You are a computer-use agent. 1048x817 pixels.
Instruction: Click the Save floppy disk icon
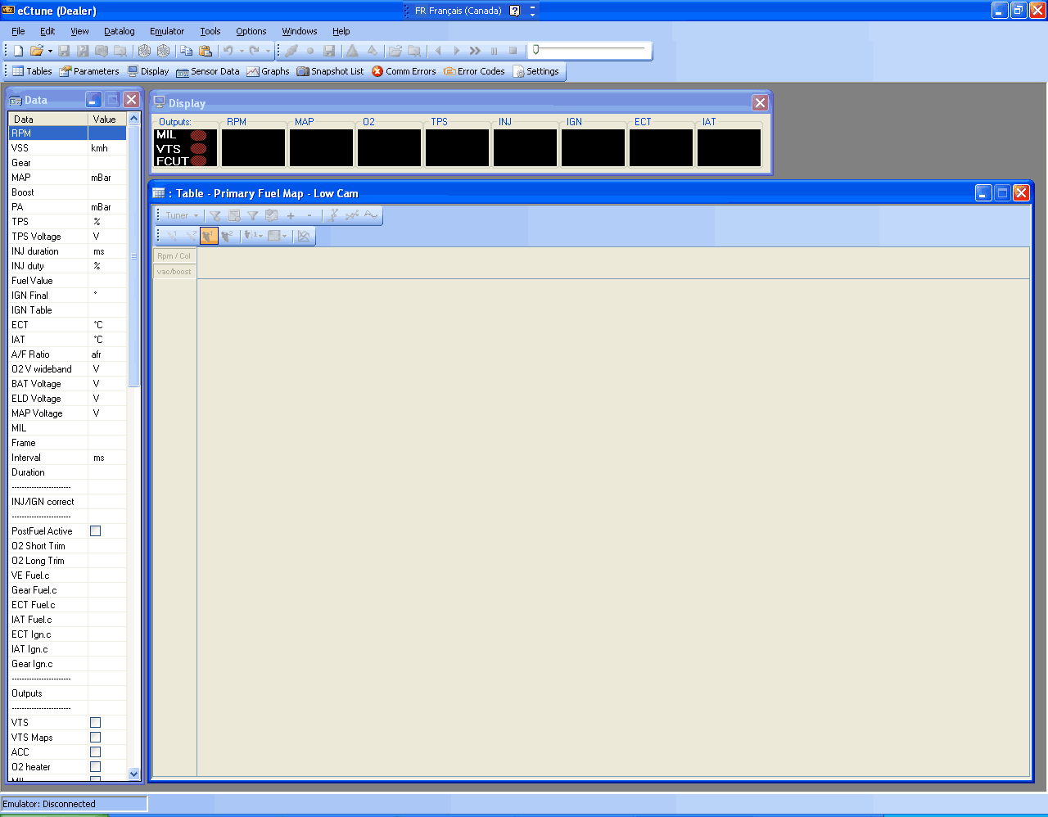click(x=64, y=51)
